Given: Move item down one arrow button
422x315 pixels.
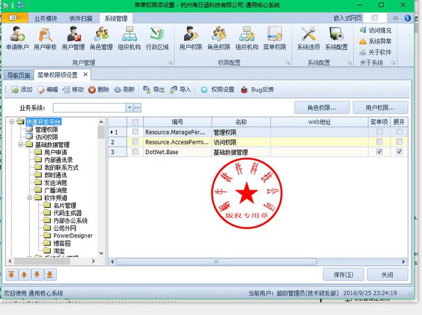Looking at the screenshot, I should pyautogui.click(x=37, y=274).
